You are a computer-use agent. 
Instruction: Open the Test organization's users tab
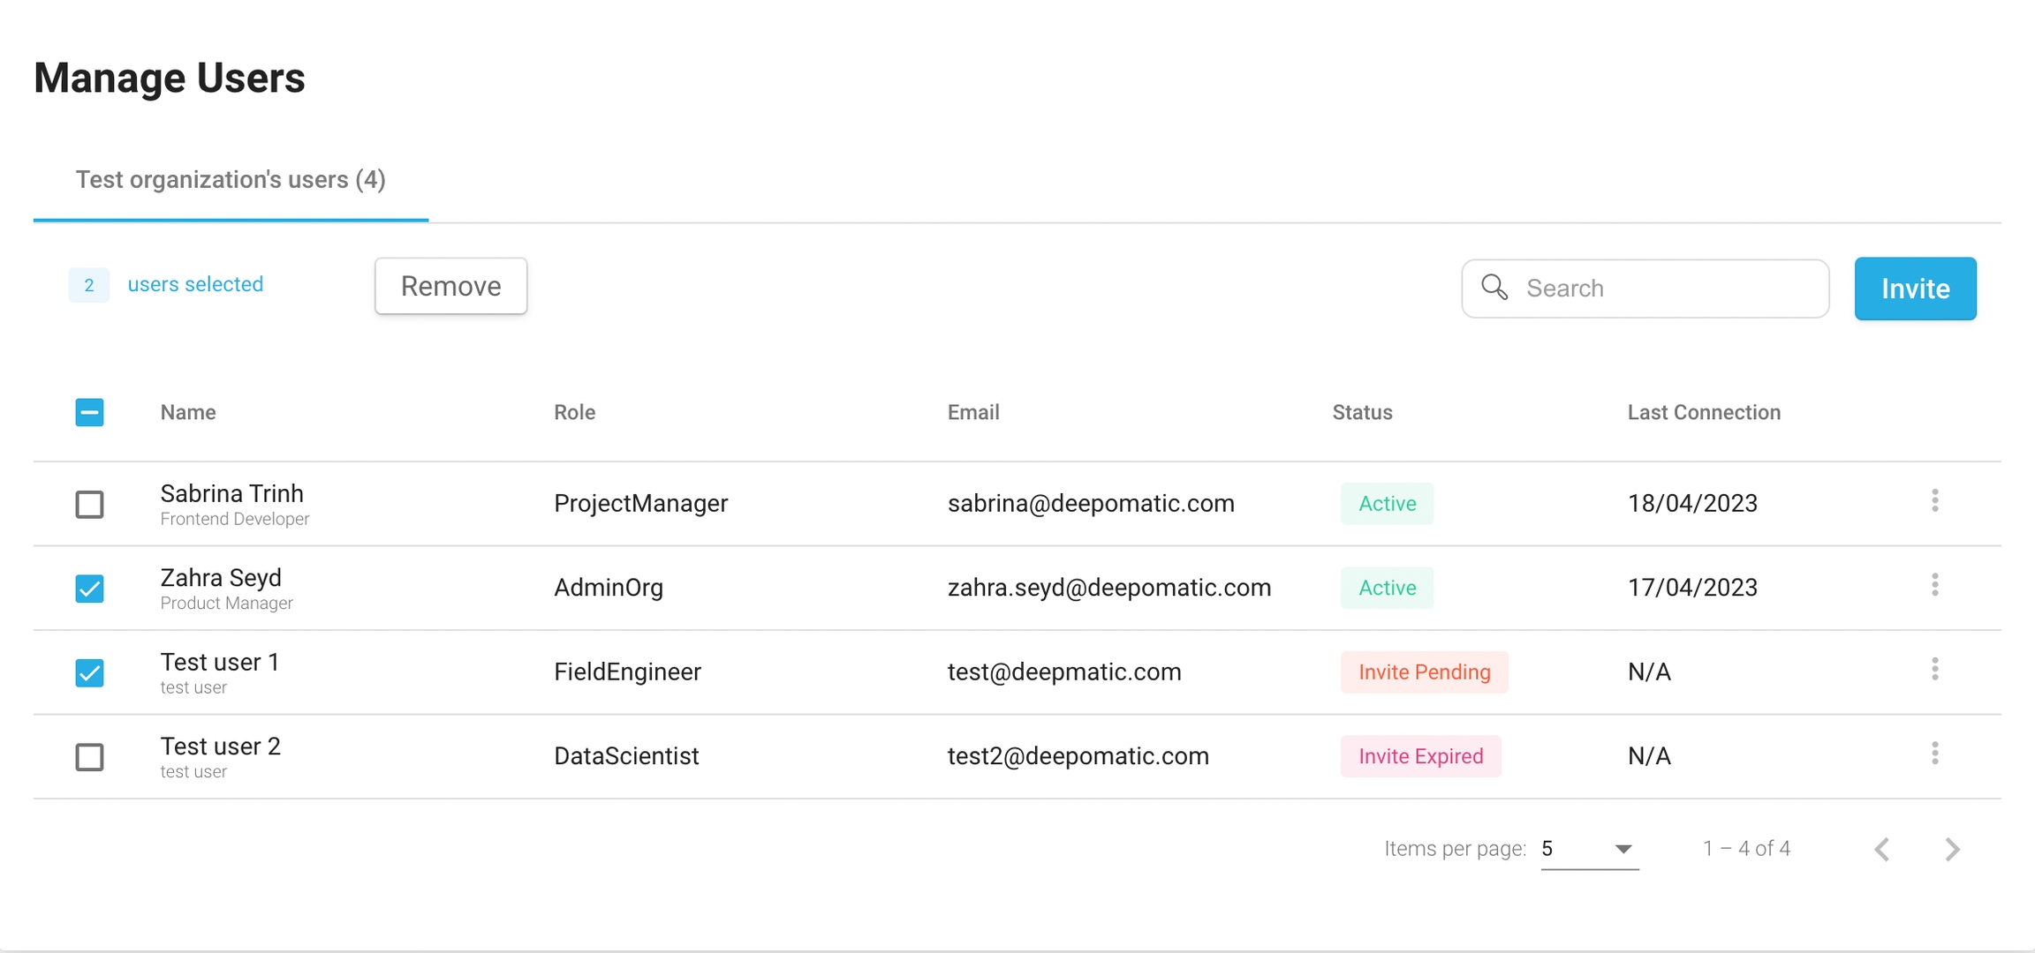[x=231, y=180]
